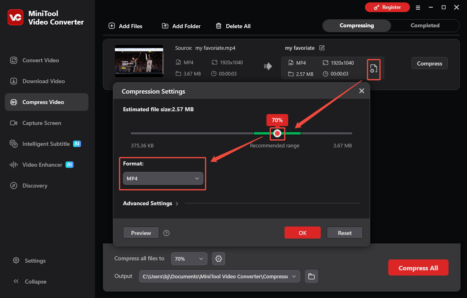This screenshot has height=298, width=467.
Task: Open the gear settings next to 70% dropdown
Action: [x=218, y=259]
